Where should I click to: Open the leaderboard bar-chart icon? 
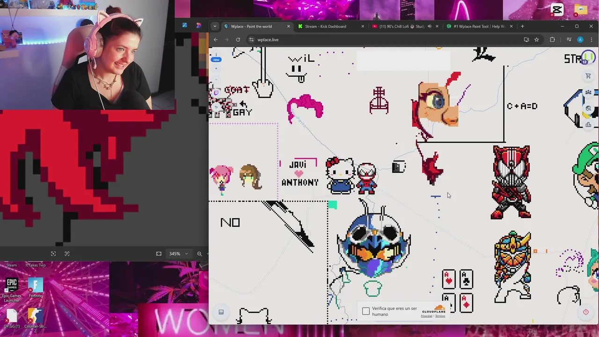coord(588,125)
